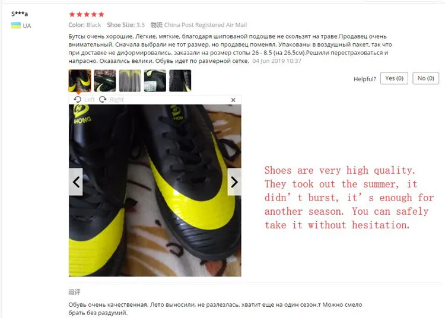Image resolution: width=445 pixels, height=318 pixels.
Task: Close the enlarged photo viewer
Action: click(x=233, y=100)
